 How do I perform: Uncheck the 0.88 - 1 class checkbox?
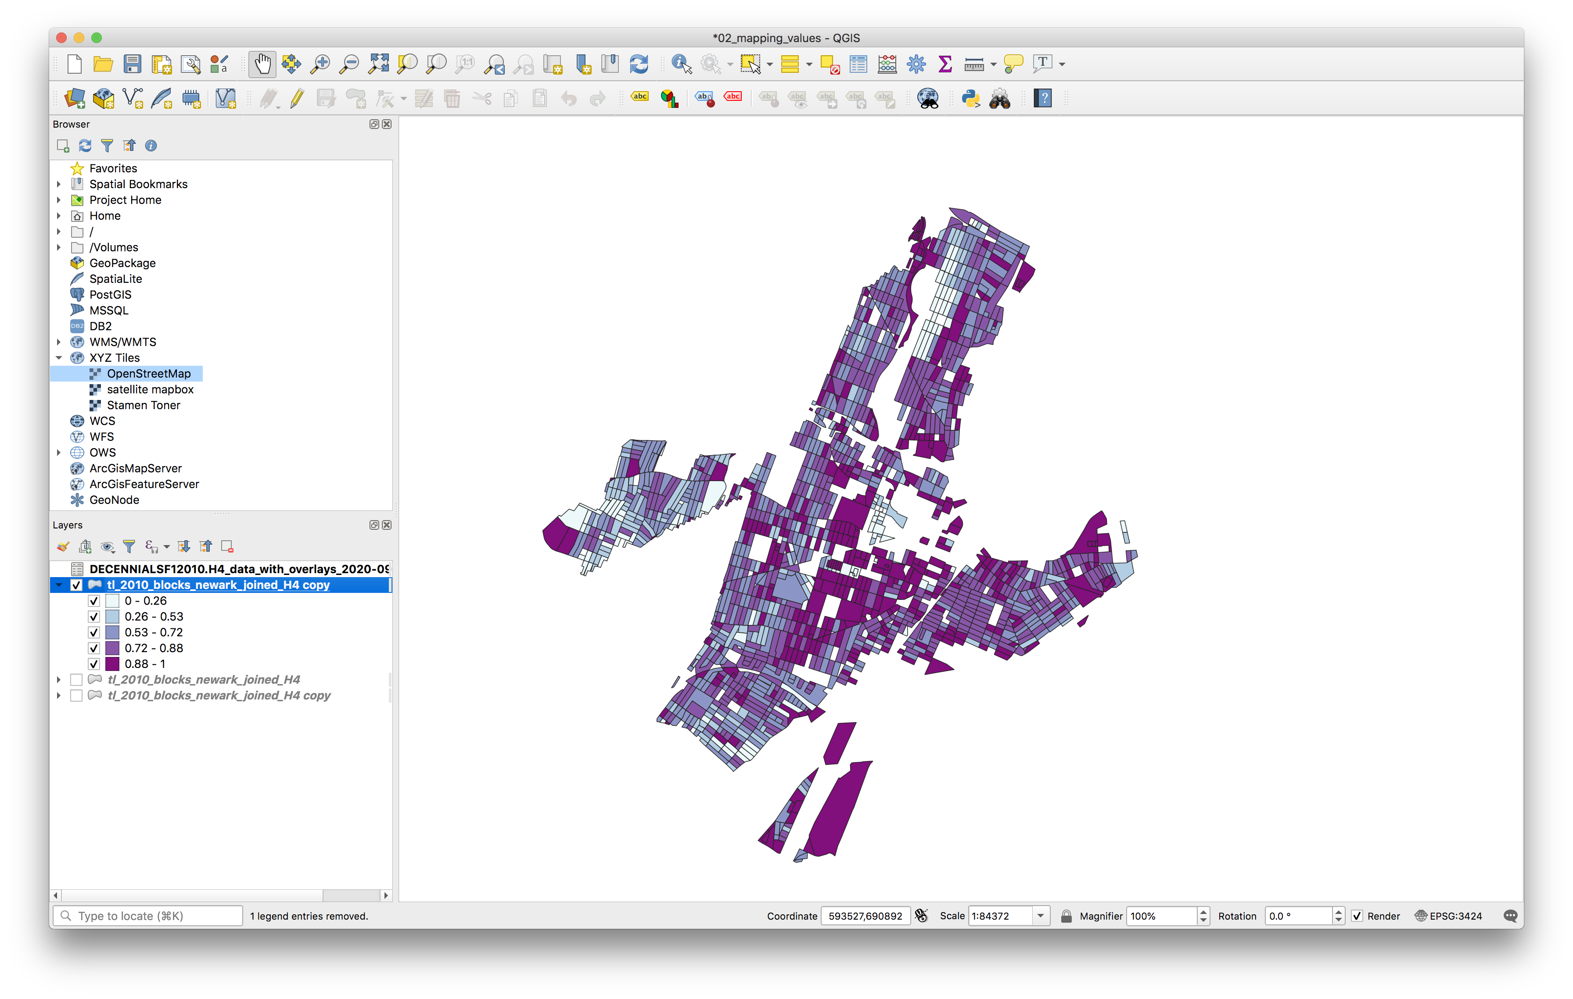pos(94,664)
